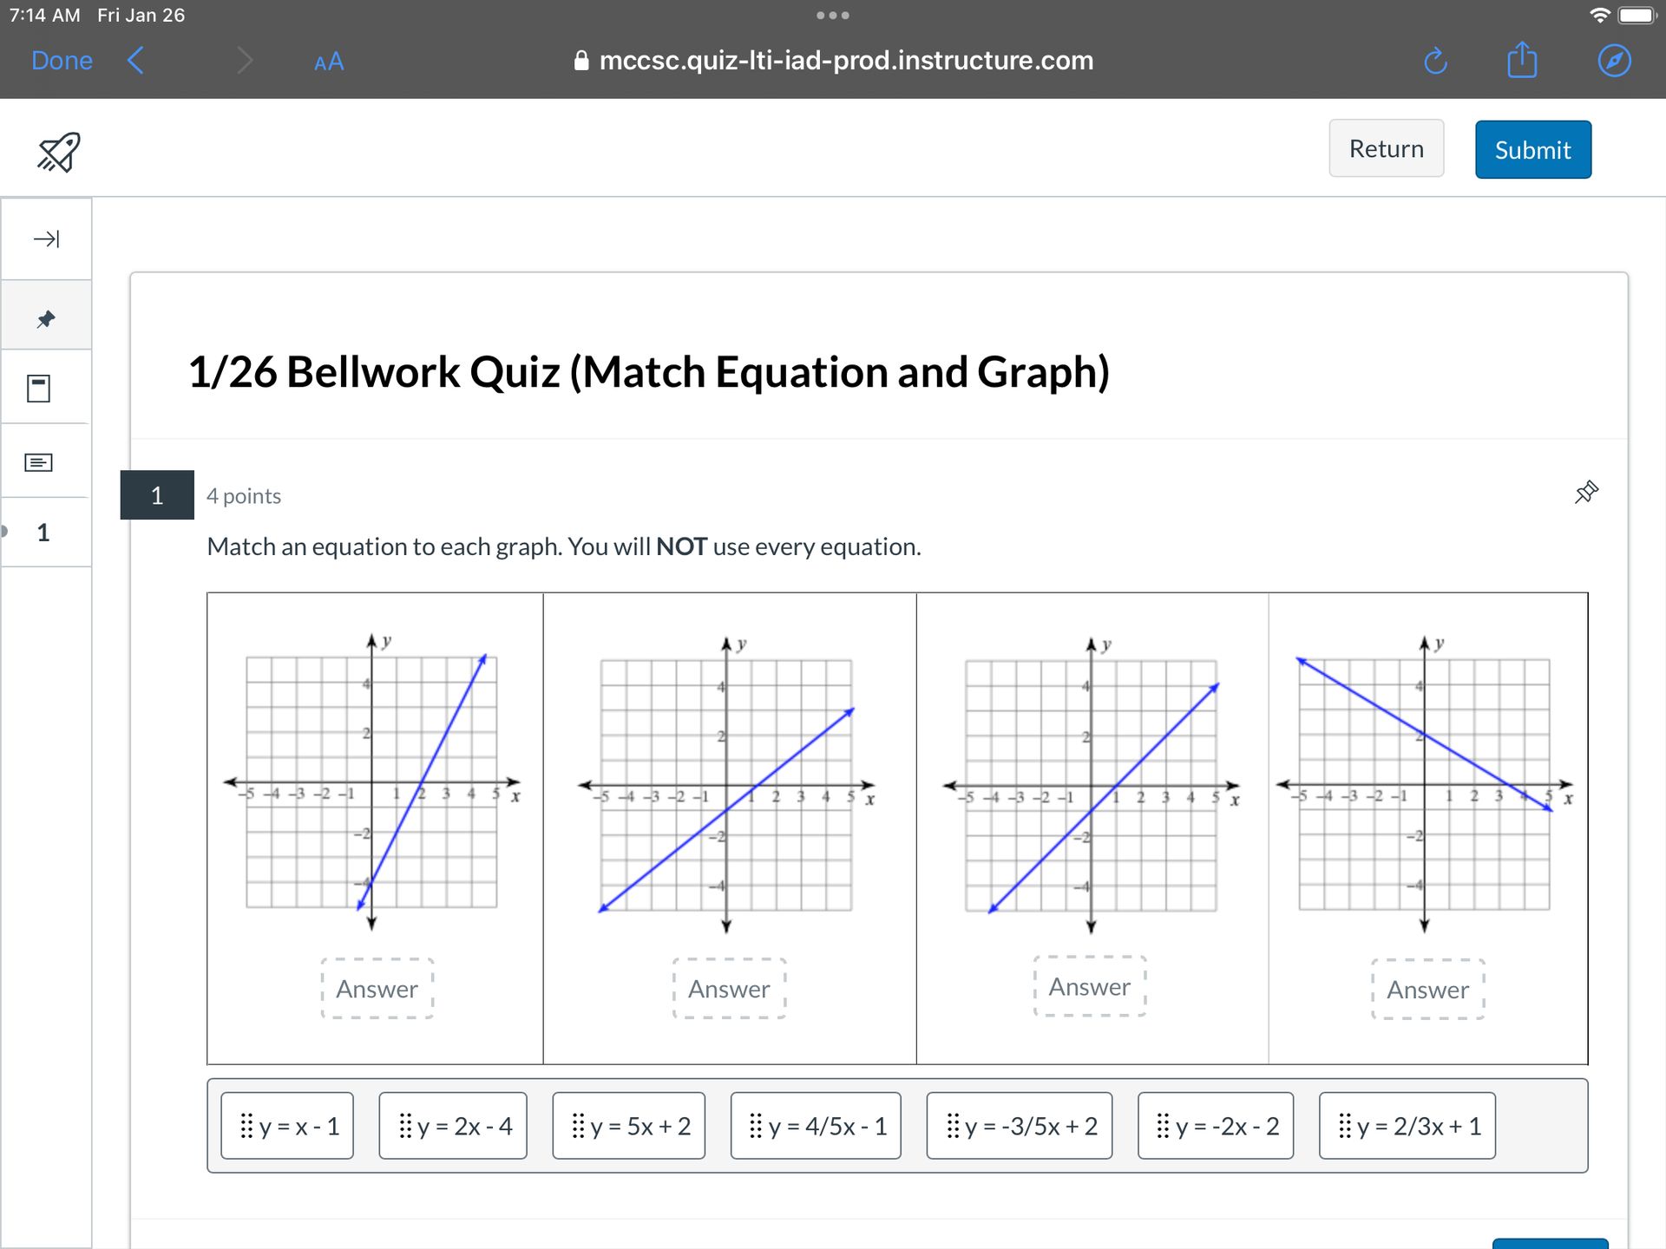This screenshot has height=1249, width=1666.
Task: Select the y = -3/5x + 2 equation tile
Action: click(1020, 1126)
